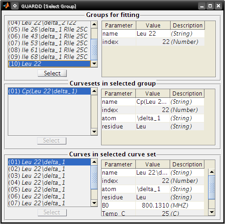Click the curve parameter table scrollbar thumb
This screenshot has width=225, height=224.
pyautogui.click(x=212, y=187)
